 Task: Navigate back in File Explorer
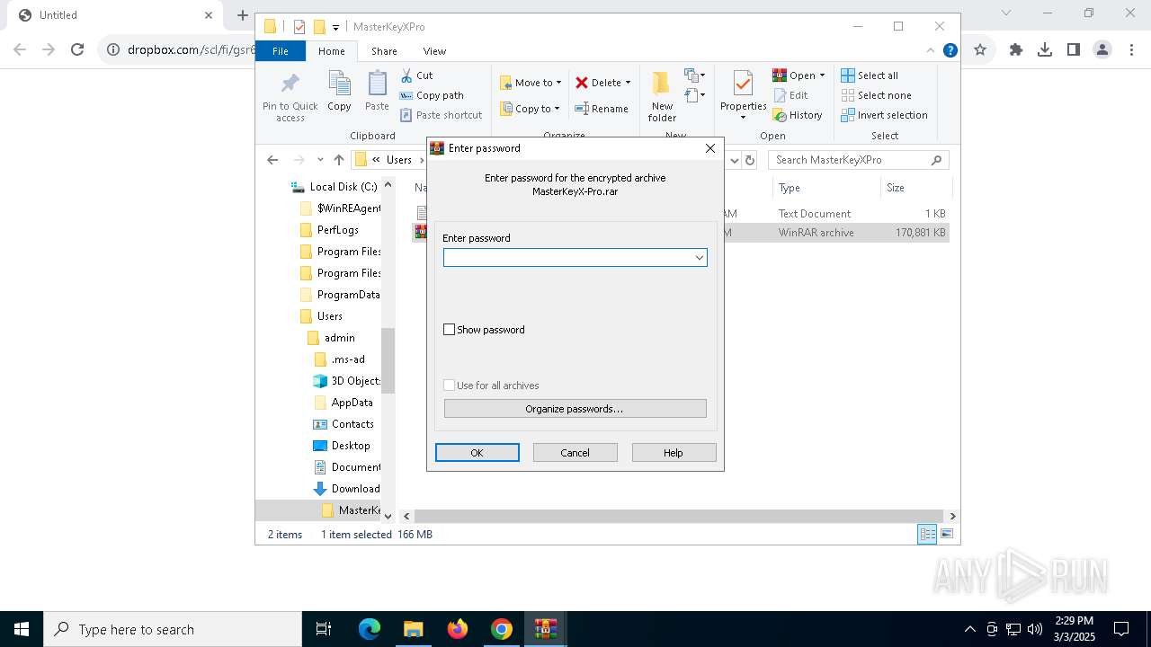[272, 160]
